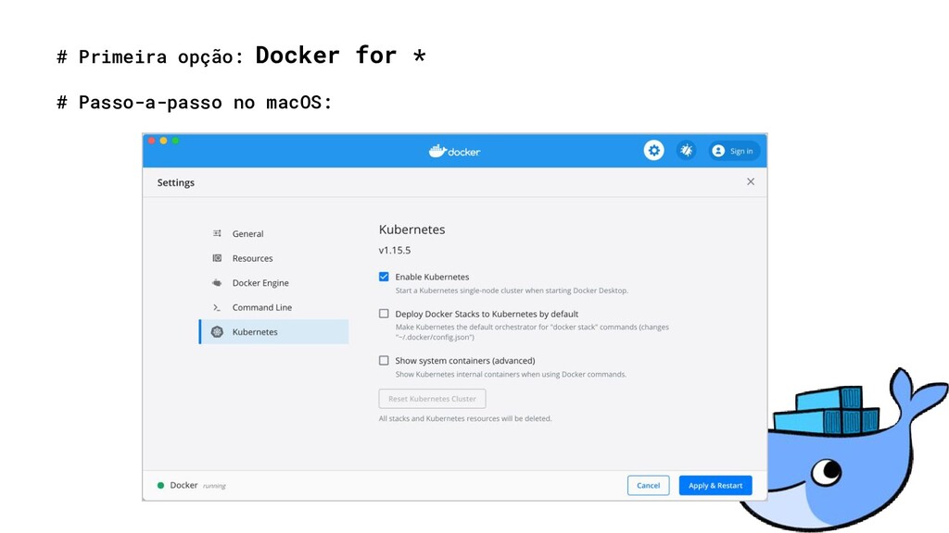Image resolution: width=949 pixels, height=533 pixels.
Task: Click the 'running' status text
Action: pos(214,486)
